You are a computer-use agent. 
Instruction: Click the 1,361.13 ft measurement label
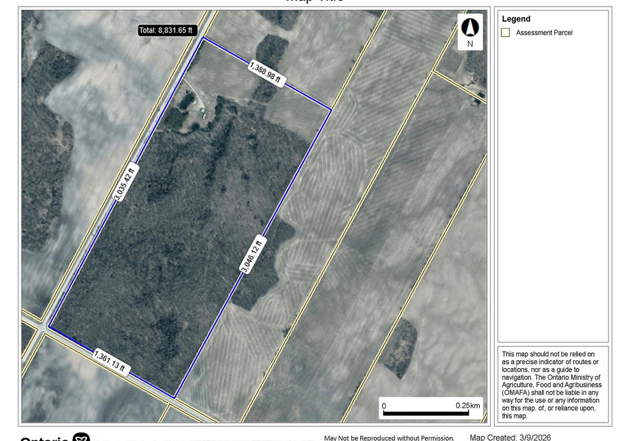coord(110,362)
